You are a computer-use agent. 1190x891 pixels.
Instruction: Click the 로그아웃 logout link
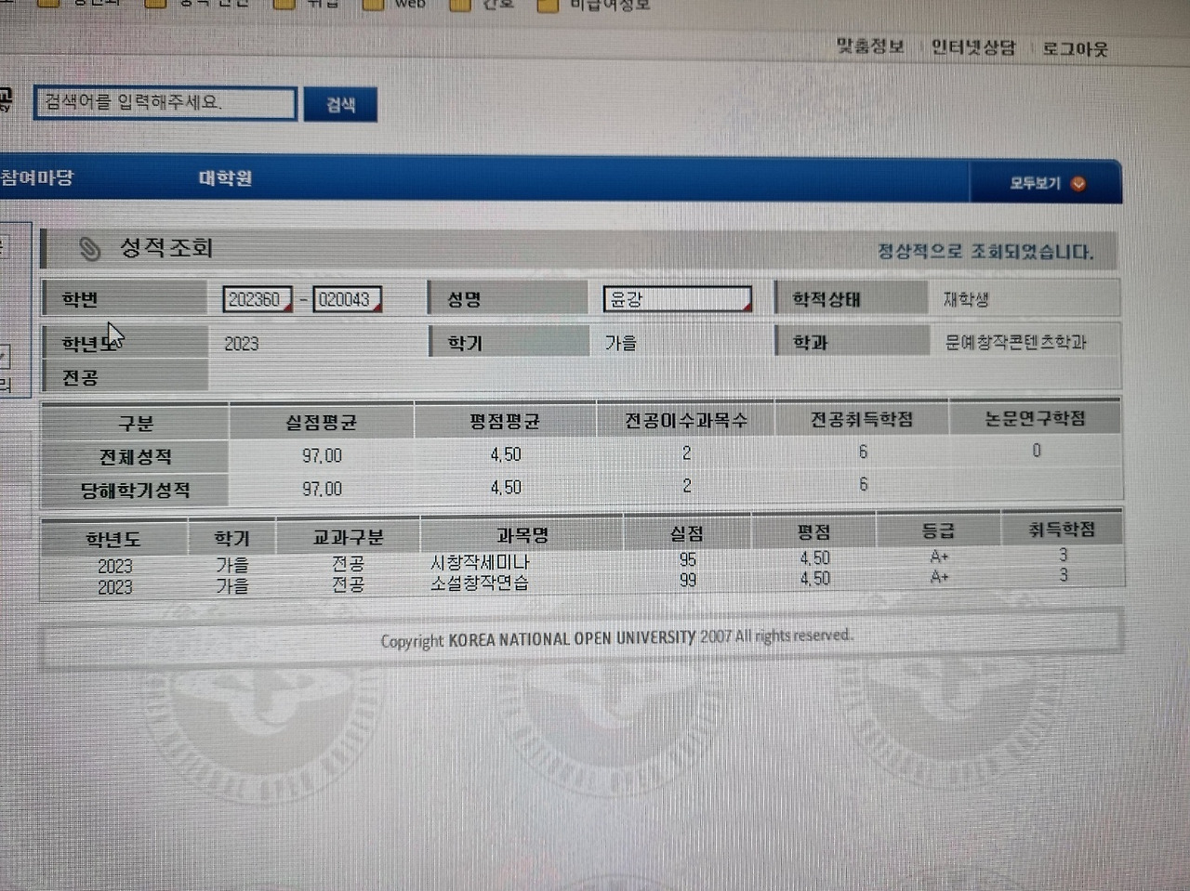click(1074, 47)
